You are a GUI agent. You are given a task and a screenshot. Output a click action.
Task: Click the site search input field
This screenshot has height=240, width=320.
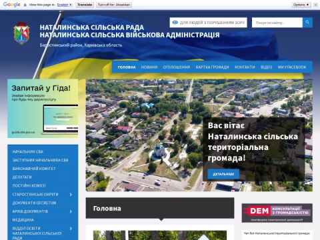point(277,23)
